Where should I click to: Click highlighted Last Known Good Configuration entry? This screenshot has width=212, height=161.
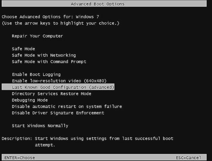coord(63,87)
